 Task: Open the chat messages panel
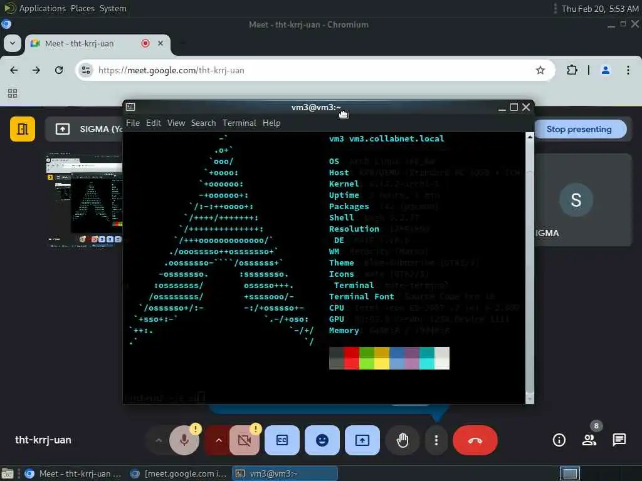tap(619, 440)
